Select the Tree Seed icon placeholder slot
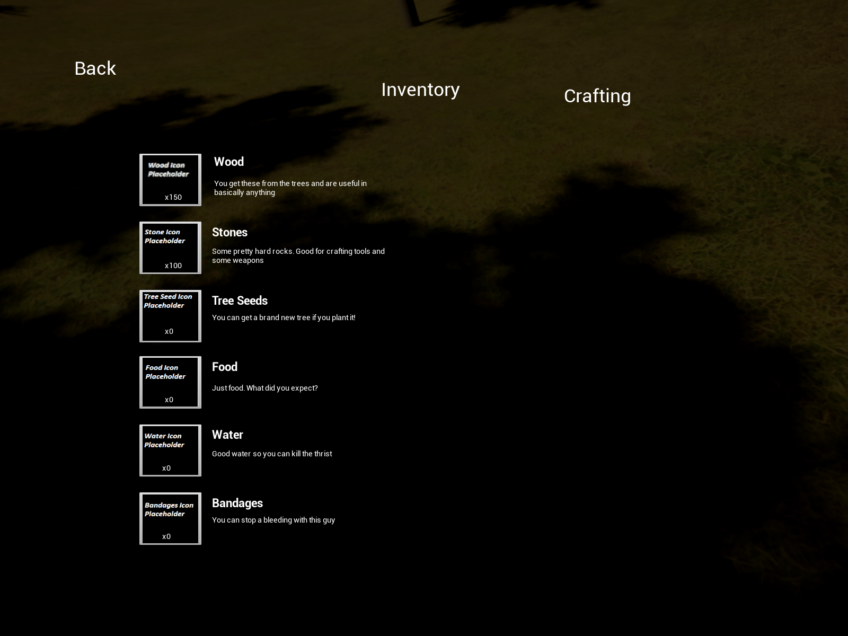The width and height of the screenshot is (848, 636). pyautogui.click(x=170, y=316)
